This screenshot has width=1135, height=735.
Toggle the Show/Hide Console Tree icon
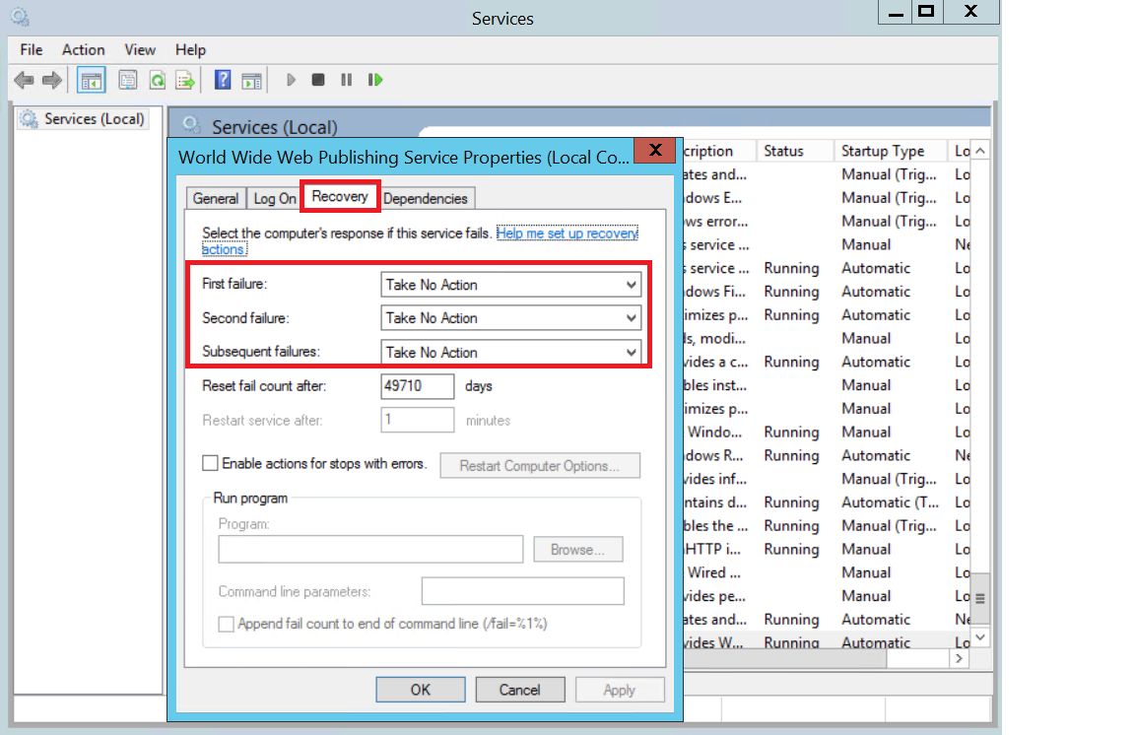pyautogui.click(x=92, y=80)
